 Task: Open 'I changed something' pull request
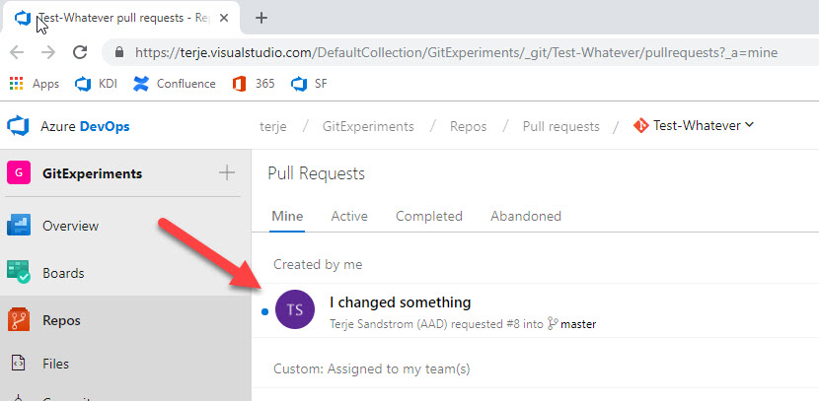400,302
